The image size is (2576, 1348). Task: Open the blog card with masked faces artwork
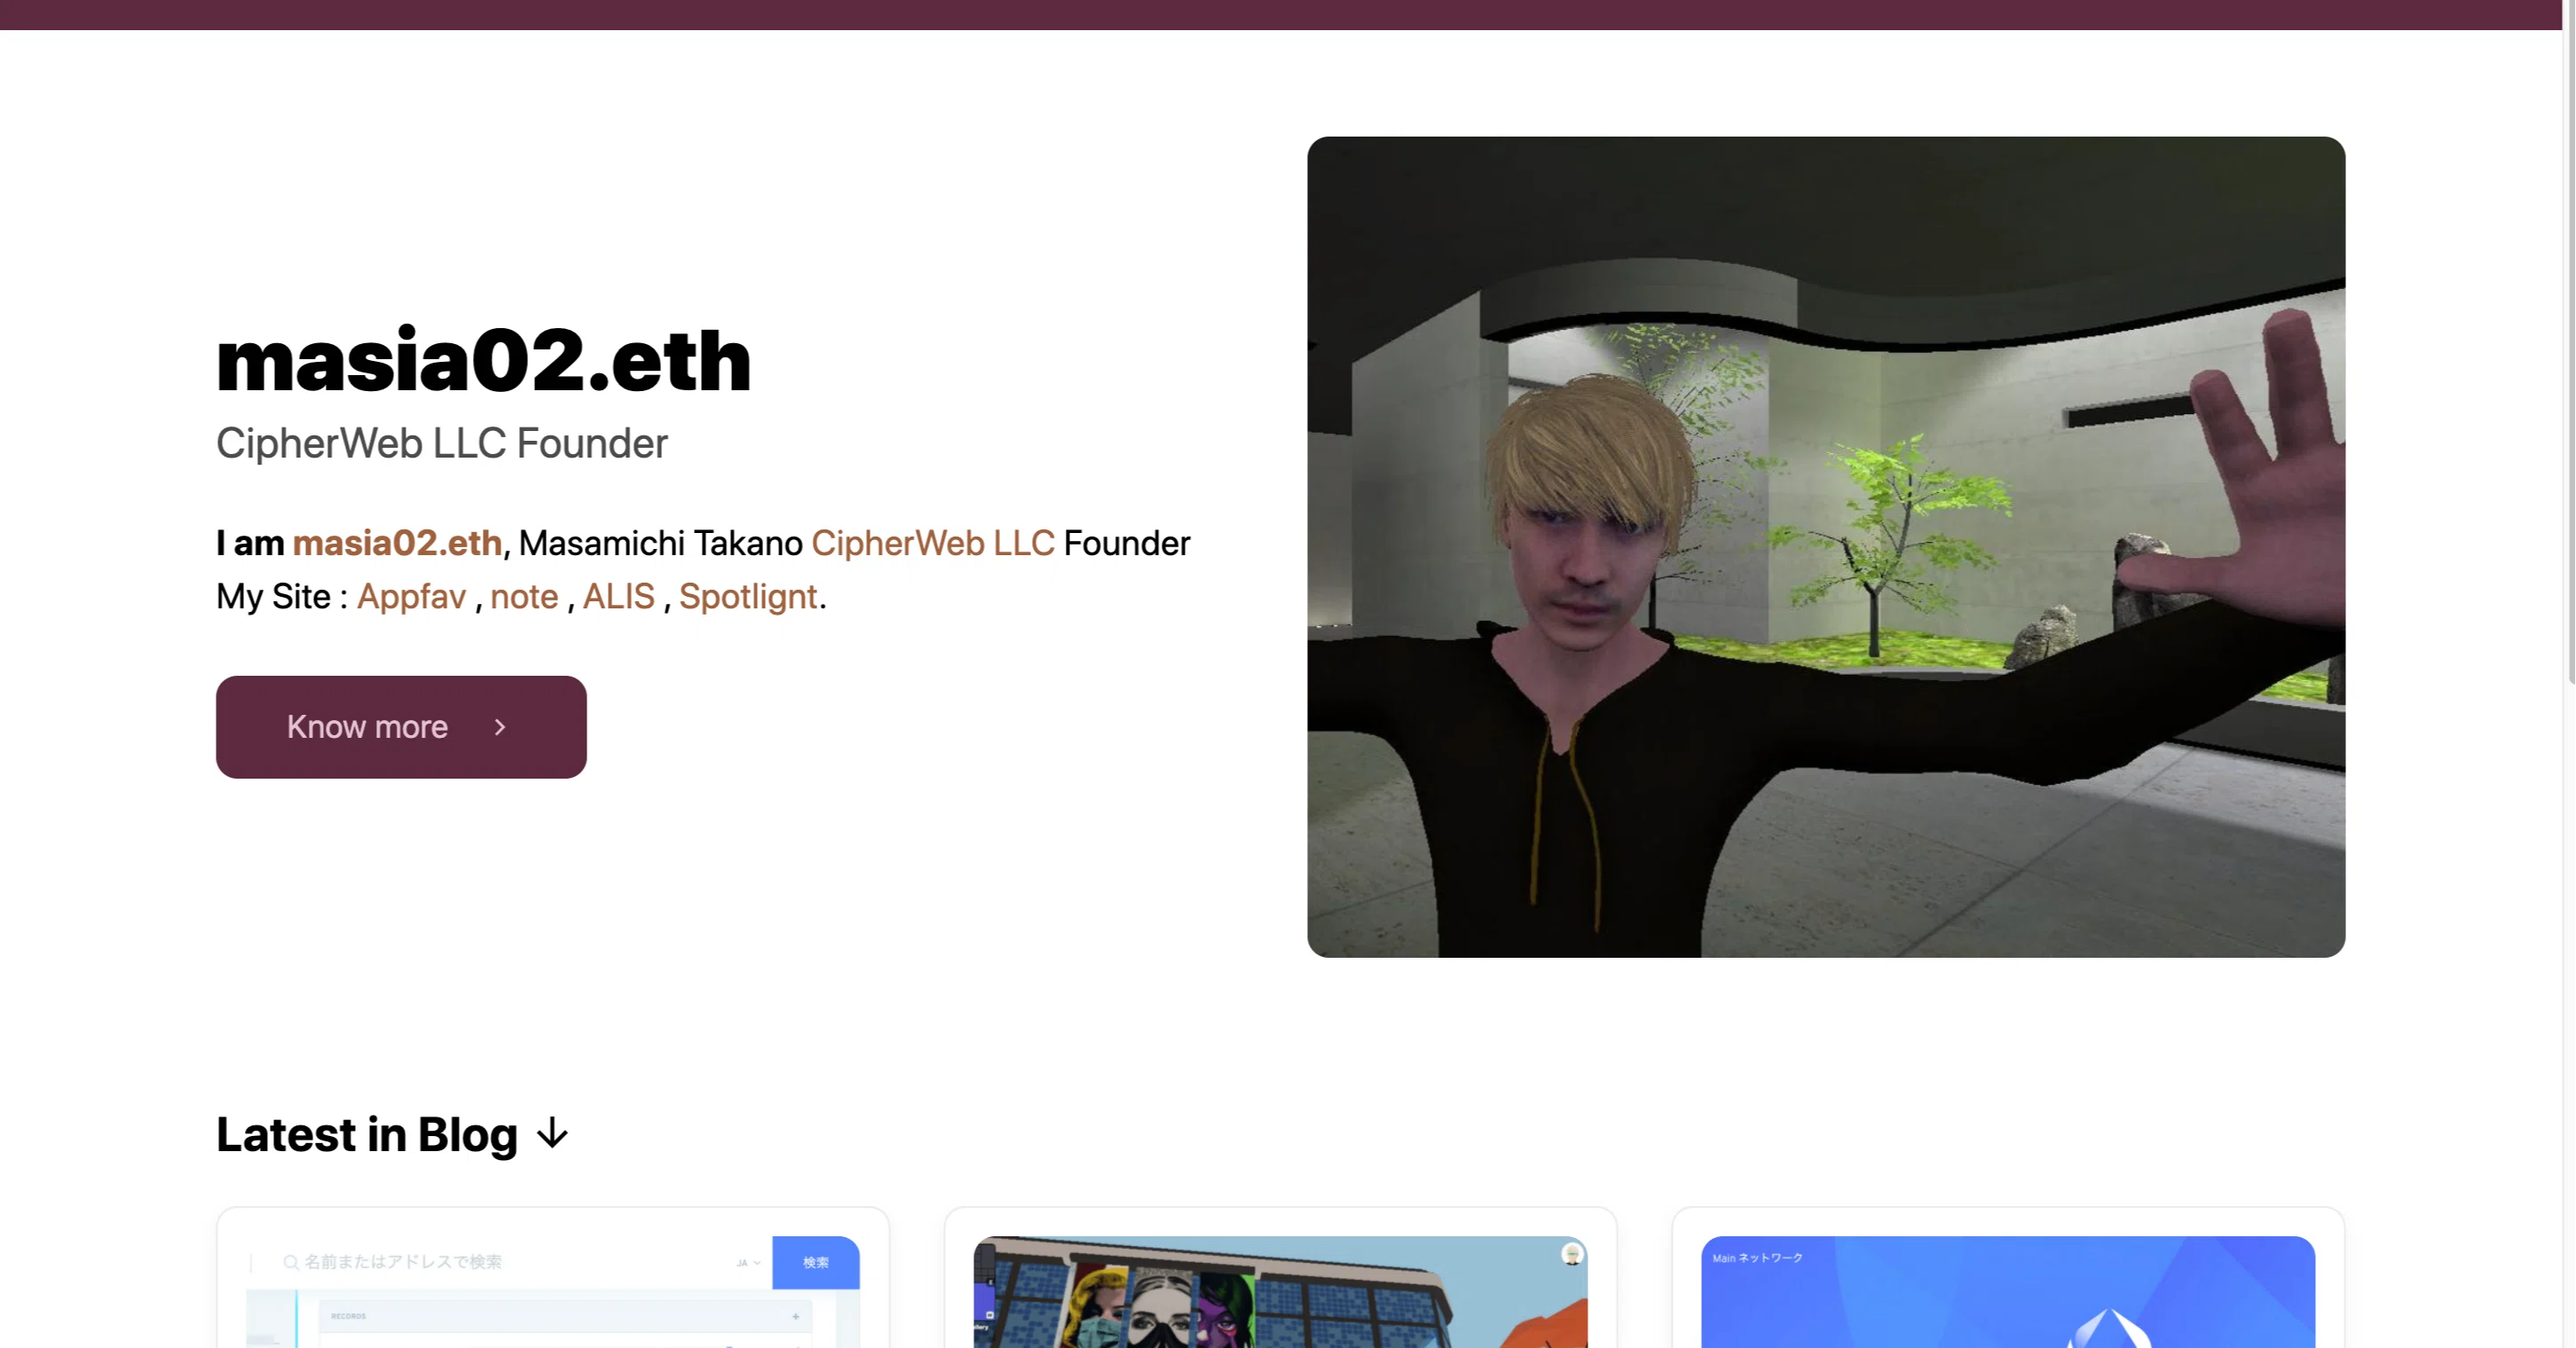1280,1278
